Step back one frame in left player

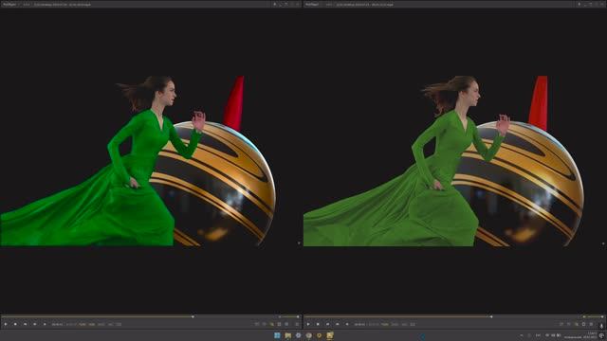coord(25,324)
